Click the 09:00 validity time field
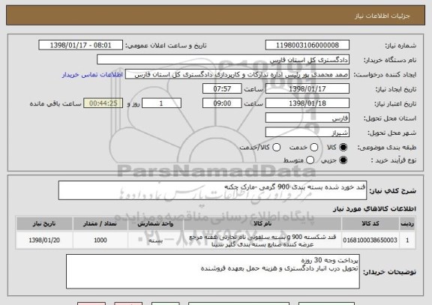The width and height of the screenshot is (432, 305). click(x=222, y=103)
